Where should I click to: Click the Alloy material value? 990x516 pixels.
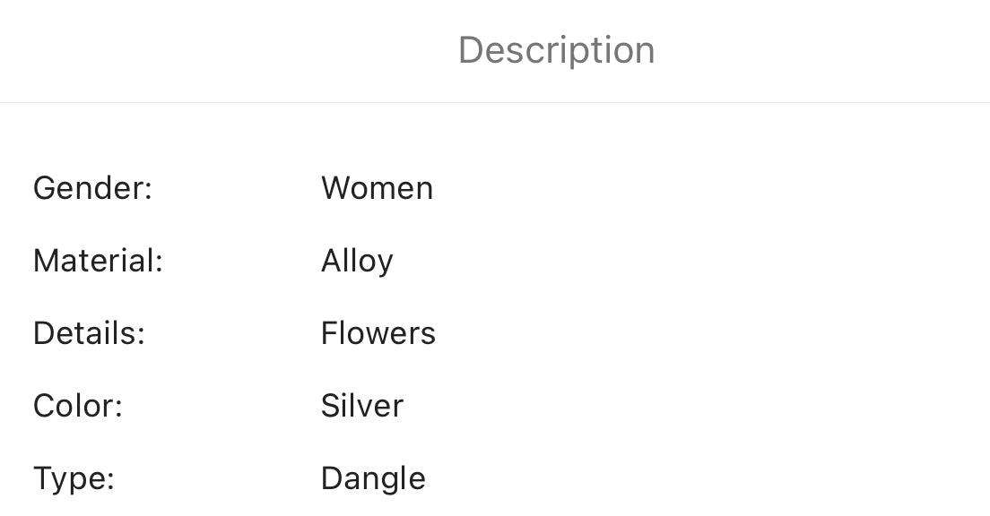tap(357, 262)
